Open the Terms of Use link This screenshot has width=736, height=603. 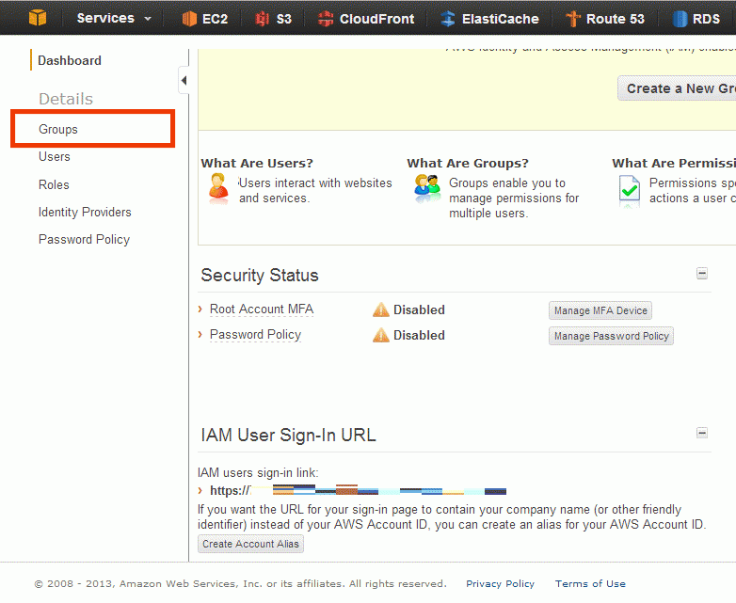tap(590, 584)
